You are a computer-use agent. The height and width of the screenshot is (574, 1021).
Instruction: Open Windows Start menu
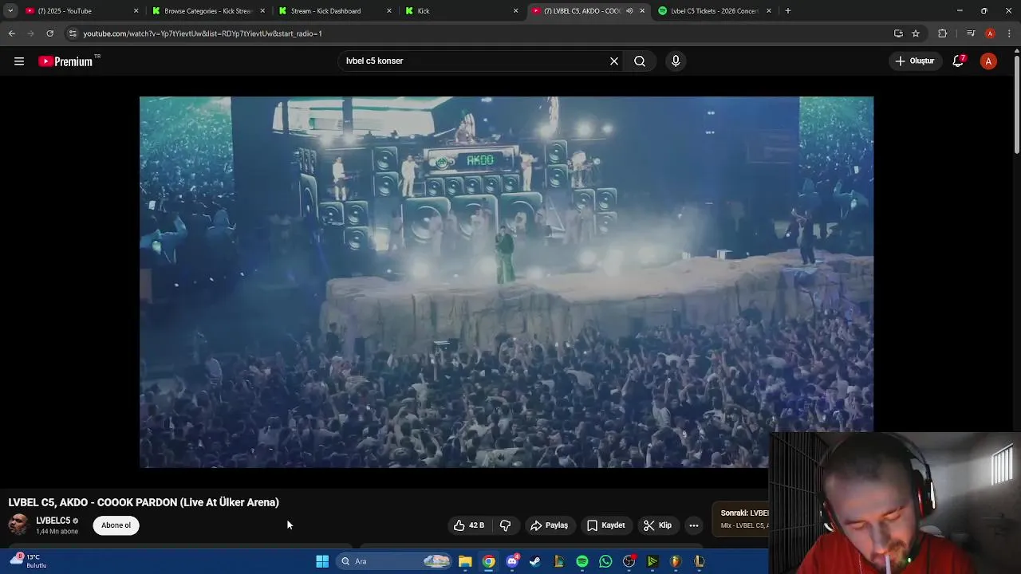[322, 561]
